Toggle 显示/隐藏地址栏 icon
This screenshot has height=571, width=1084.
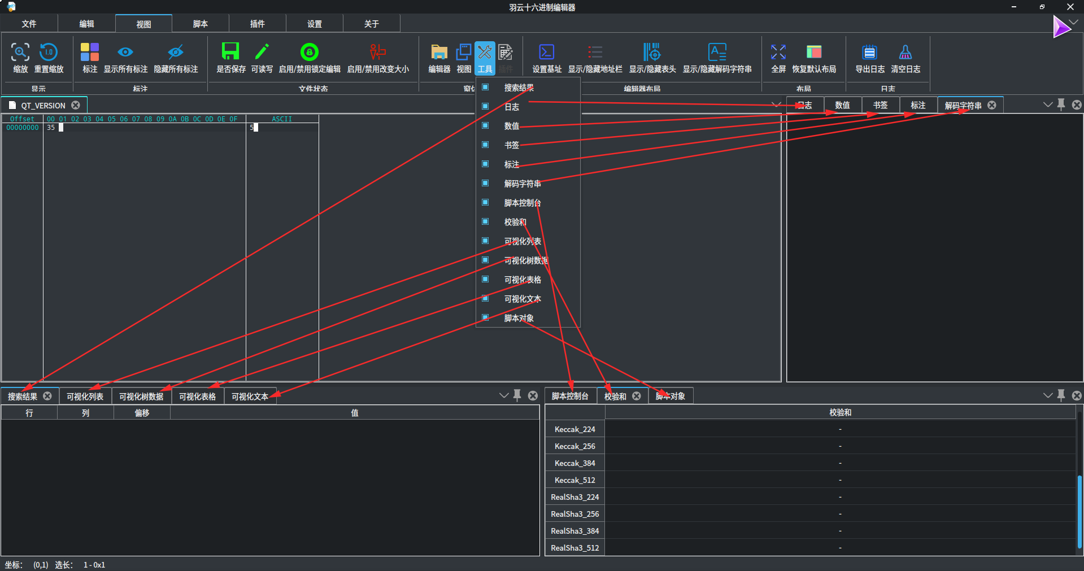pyautogui.click(x=595, y=52)
